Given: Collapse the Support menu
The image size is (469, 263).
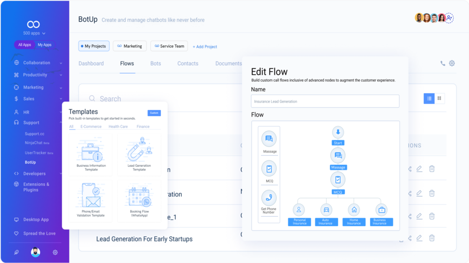Looking at the screenshot, I should pyautogui.click(x=38, y=123).
